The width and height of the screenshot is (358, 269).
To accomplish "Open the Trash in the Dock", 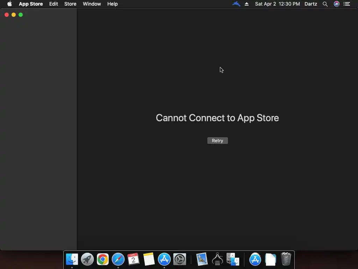I will click(x=286, y=259).
